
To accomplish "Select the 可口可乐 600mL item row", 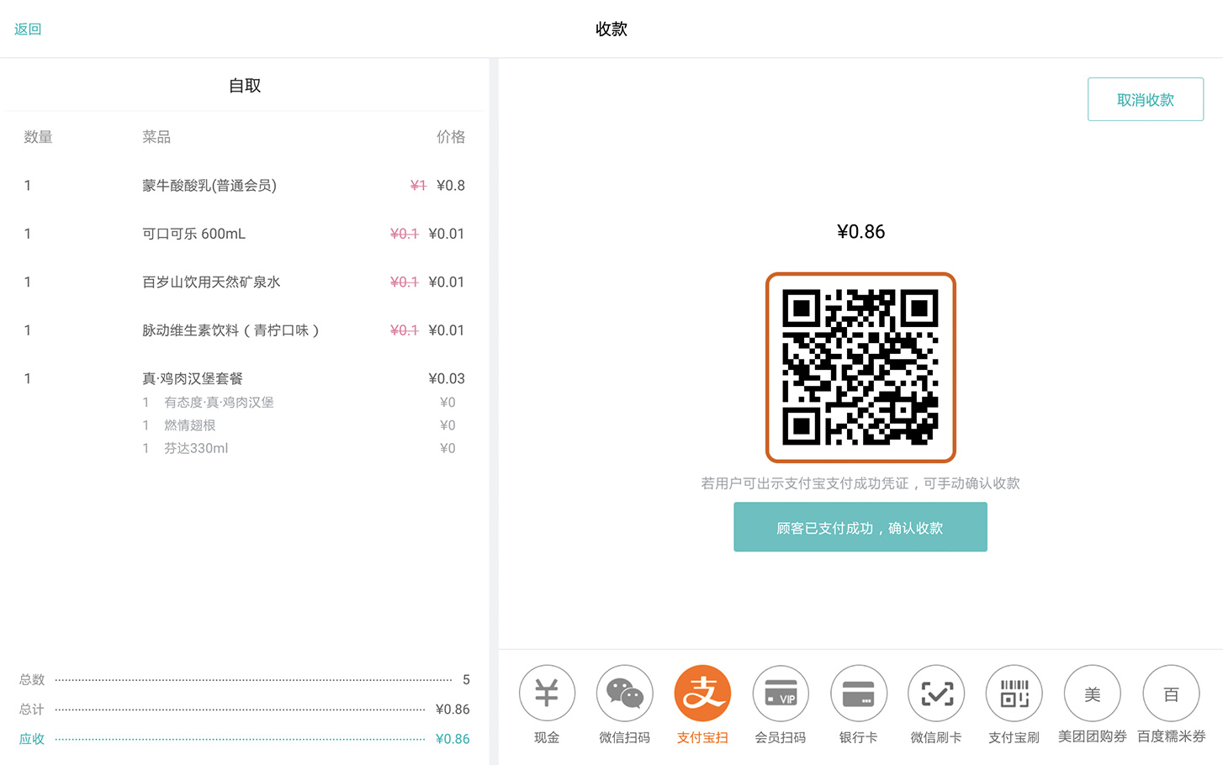I will (x=244, y=234).
